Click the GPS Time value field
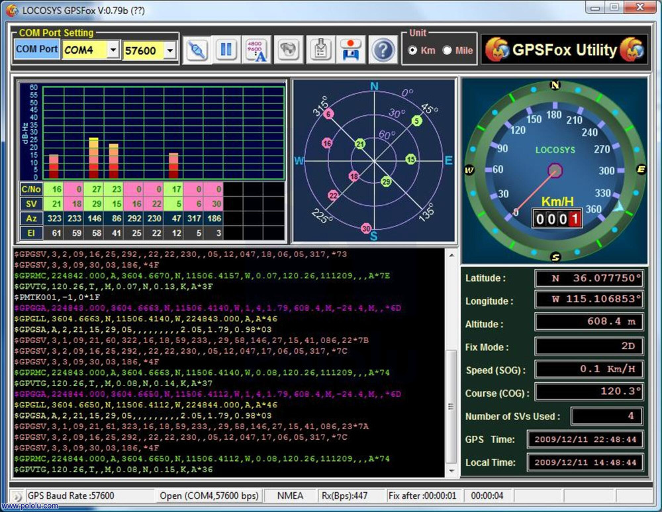662x512 pixels. [x=585, y=439]
